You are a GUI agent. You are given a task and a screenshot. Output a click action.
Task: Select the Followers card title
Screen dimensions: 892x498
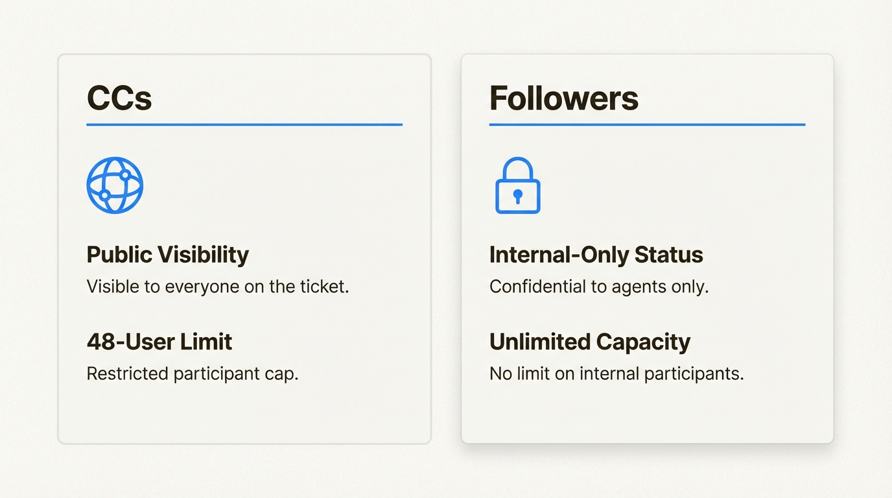coord(563,98)
